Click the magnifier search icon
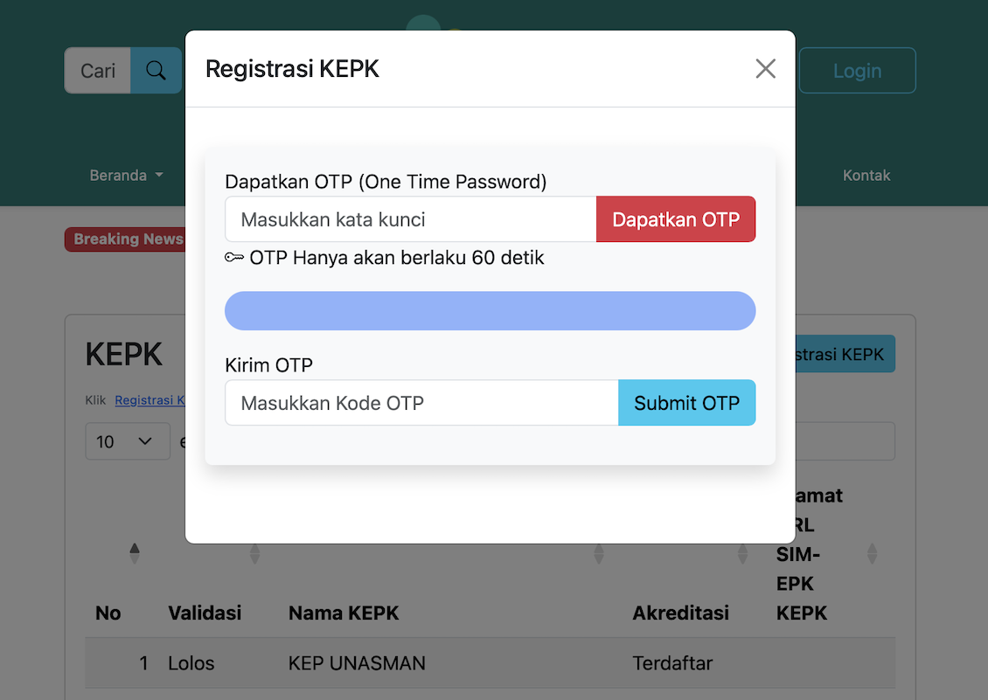This screenshot has height=700, width=988. 156,71
